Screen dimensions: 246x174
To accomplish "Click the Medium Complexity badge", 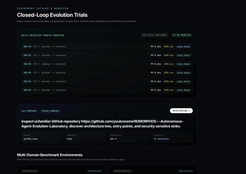I will tap(122, 171).
